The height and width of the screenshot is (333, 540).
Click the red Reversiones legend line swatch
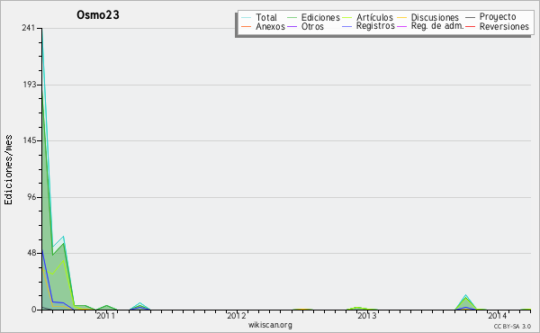pos(471,27)
